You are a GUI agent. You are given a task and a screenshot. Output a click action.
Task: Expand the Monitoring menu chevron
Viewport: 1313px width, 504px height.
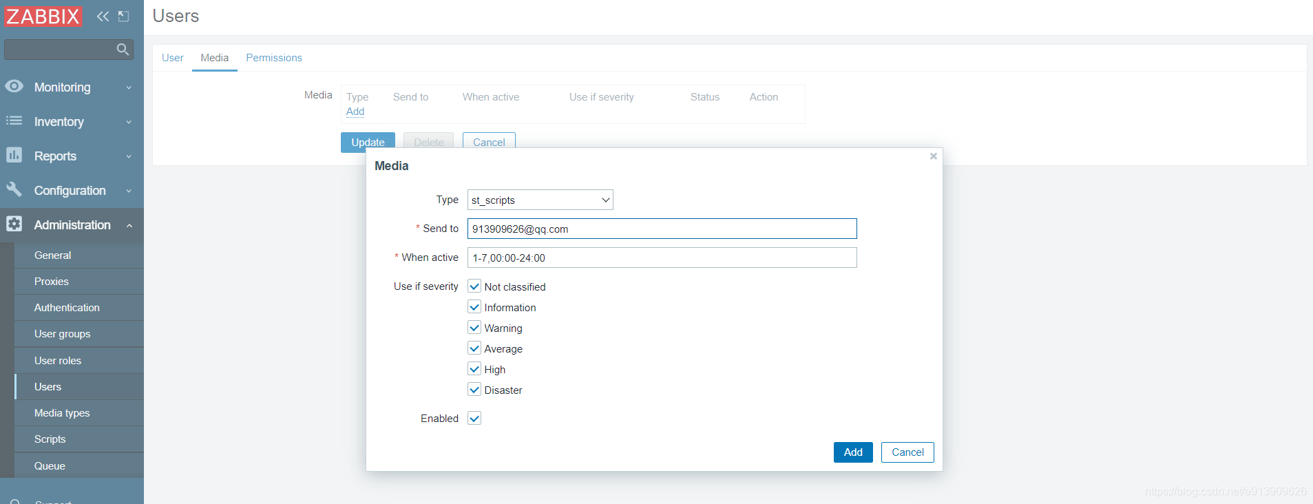click(x=129, y=87)
